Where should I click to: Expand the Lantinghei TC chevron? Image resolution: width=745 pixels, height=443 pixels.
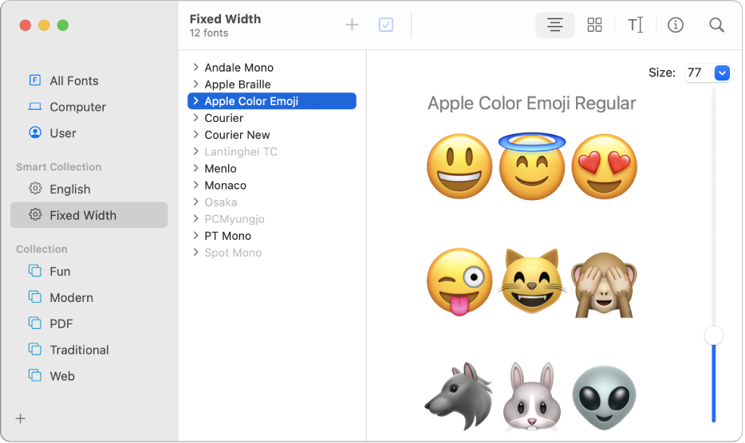click(195, 151)
